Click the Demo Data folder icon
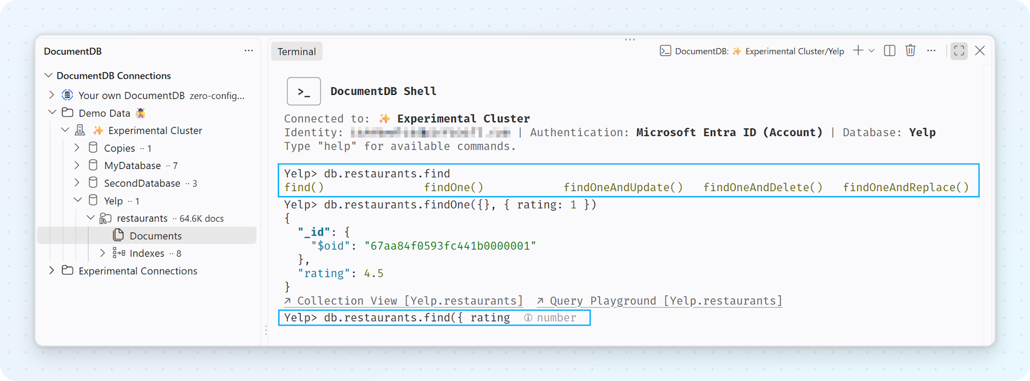The height and width of the screenshot is (381, 1030). coord(67,113)
